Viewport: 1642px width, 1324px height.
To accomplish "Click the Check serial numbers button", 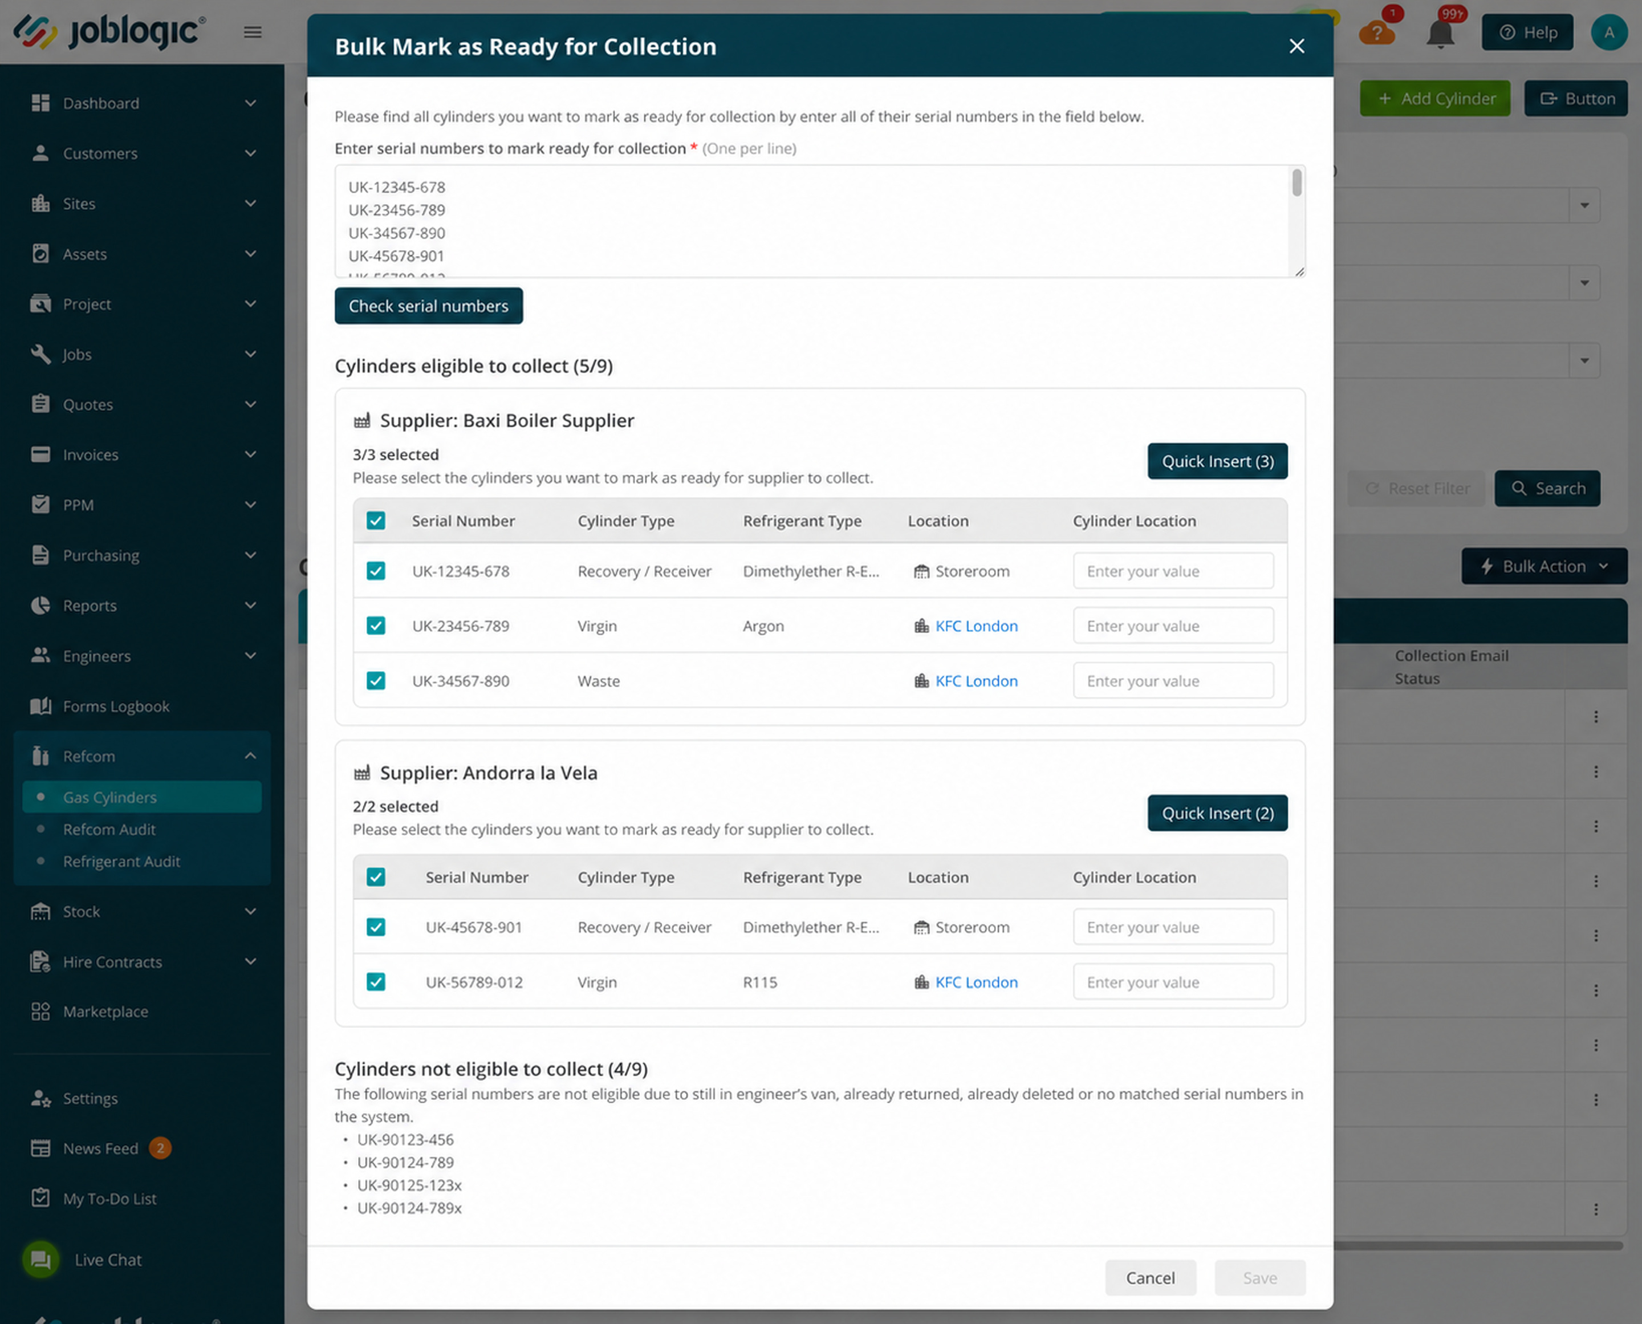I will pos(429,306).
